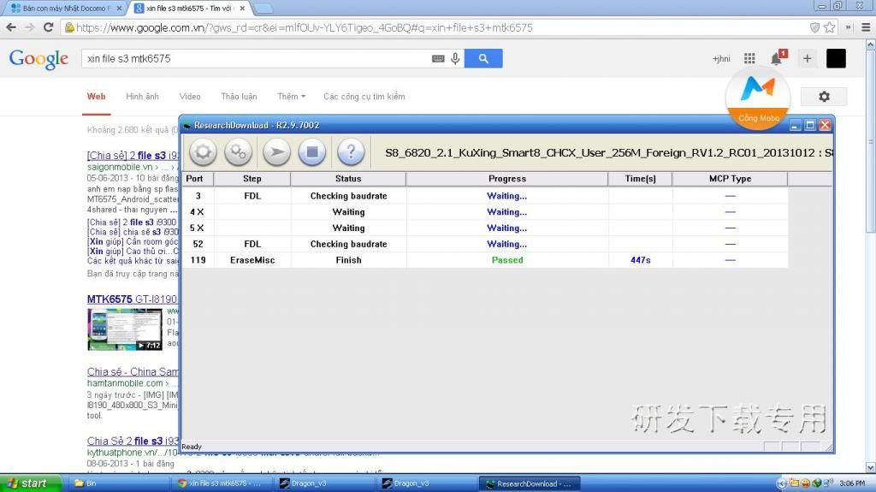Click the Windows start button

point(31,483)
